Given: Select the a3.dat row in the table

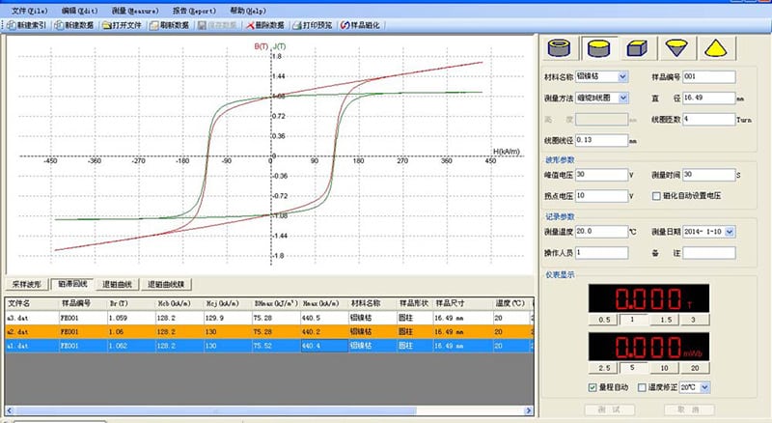Looking at the screenshot, I should pos(269,318).
